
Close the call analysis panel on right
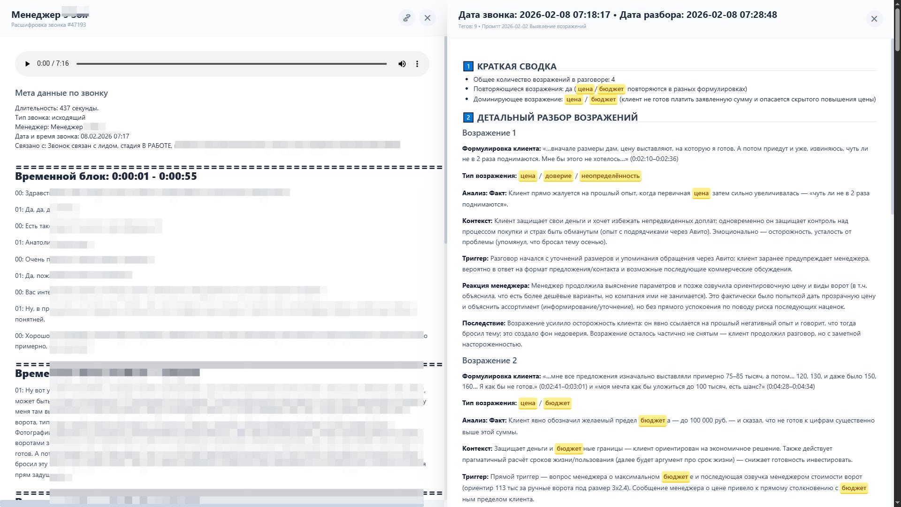[x=874, y=19]
